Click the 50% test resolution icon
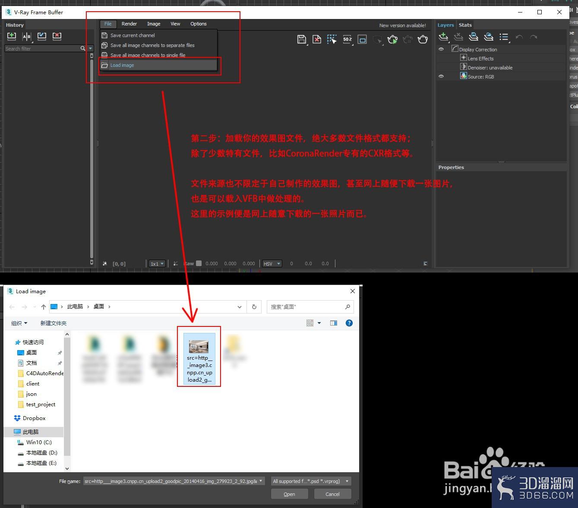The height and width of the screenshot is (508, 578). [347, 40]
